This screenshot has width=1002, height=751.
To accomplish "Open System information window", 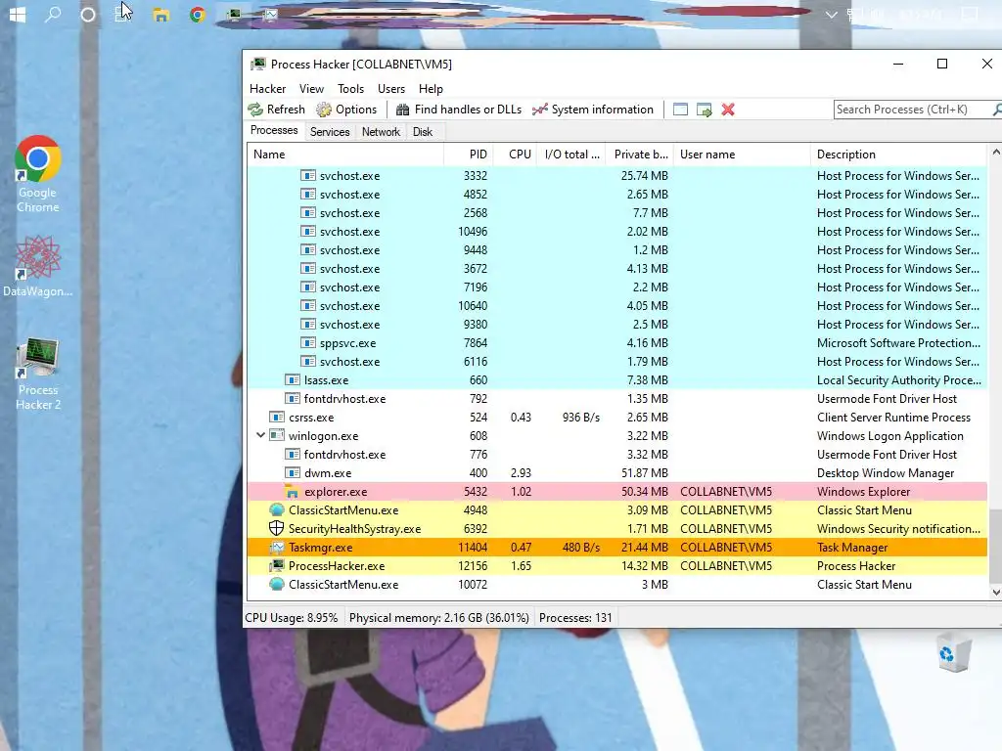I will [593, 110].
